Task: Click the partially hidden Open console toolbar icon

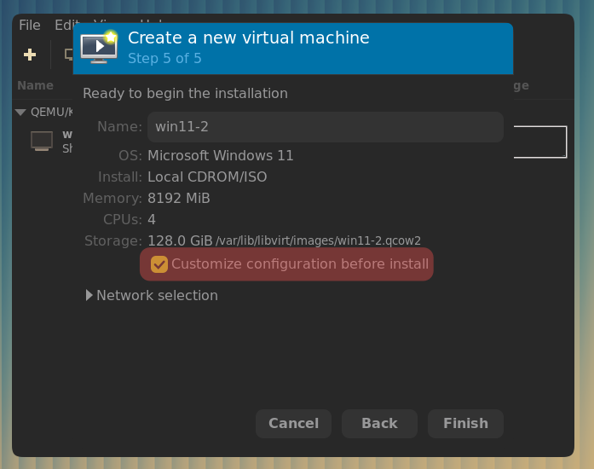Action: (68, 55)
